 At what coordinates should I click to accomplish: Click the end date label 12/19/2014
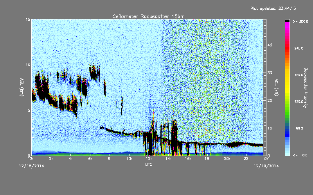266,166
